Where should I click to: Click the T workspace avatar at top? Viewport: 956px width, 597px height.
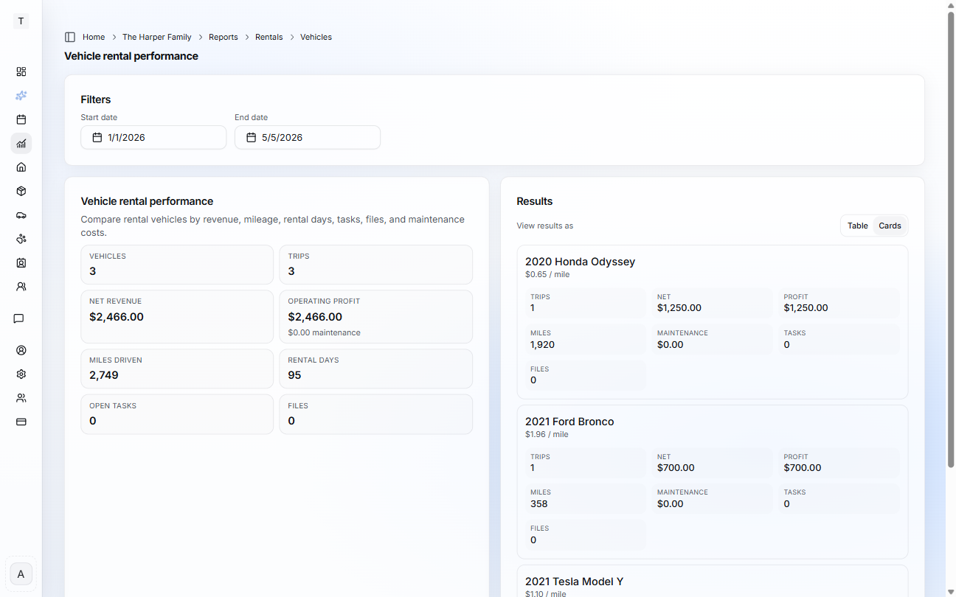click(x=21, y=21)
